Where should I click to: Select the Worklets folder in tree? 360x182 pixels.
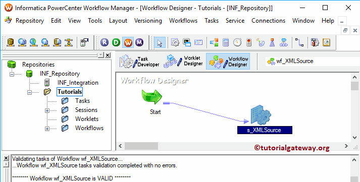[x=87, y=119]
